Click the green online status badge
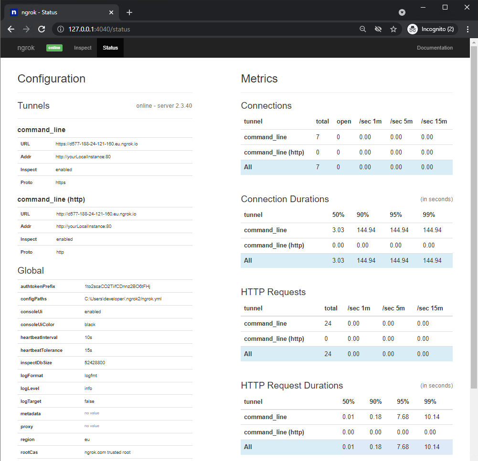Image resolution: width=478 pixels, height=461 pixels. click(x=54, y=48)
